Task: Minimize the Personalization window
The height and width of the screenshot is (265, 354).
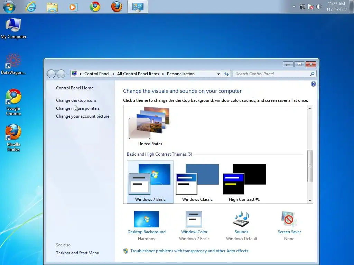Action: point(288,65)
